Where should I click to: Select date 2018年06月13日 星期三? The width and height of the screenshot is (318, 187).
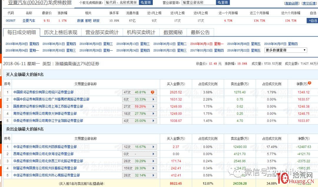coord(133,44)
